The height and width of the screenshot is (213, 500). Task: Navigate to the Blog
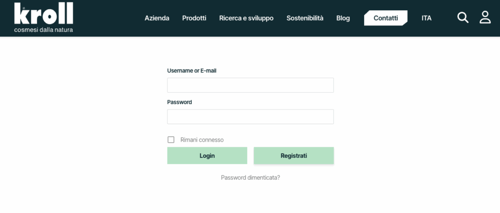343,18
